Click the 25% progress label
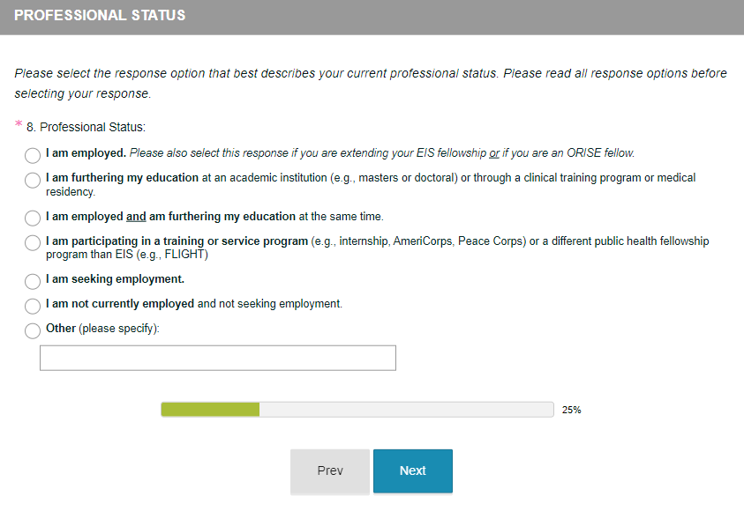The height and width of the screenshot is (526, 744). click(x=571, y=410)
